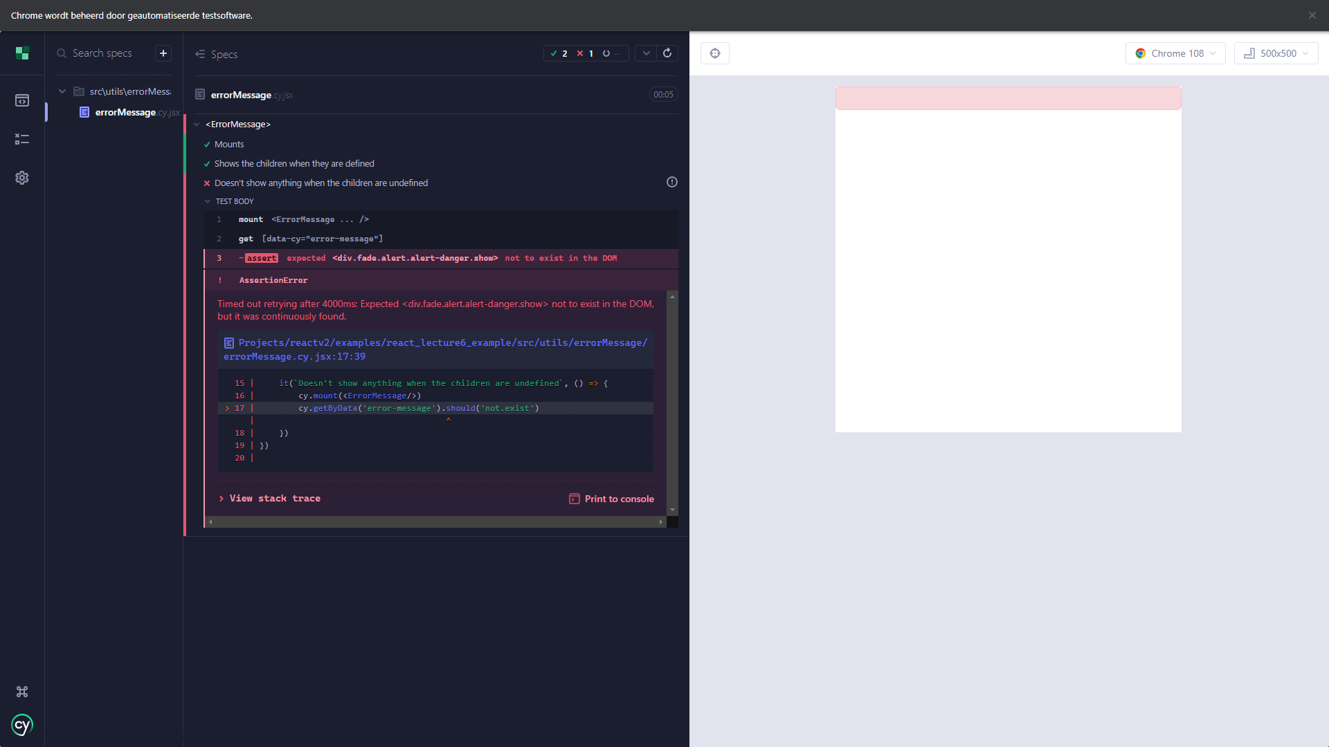
Task: Click Print to console button
Action: coord(612,499)
